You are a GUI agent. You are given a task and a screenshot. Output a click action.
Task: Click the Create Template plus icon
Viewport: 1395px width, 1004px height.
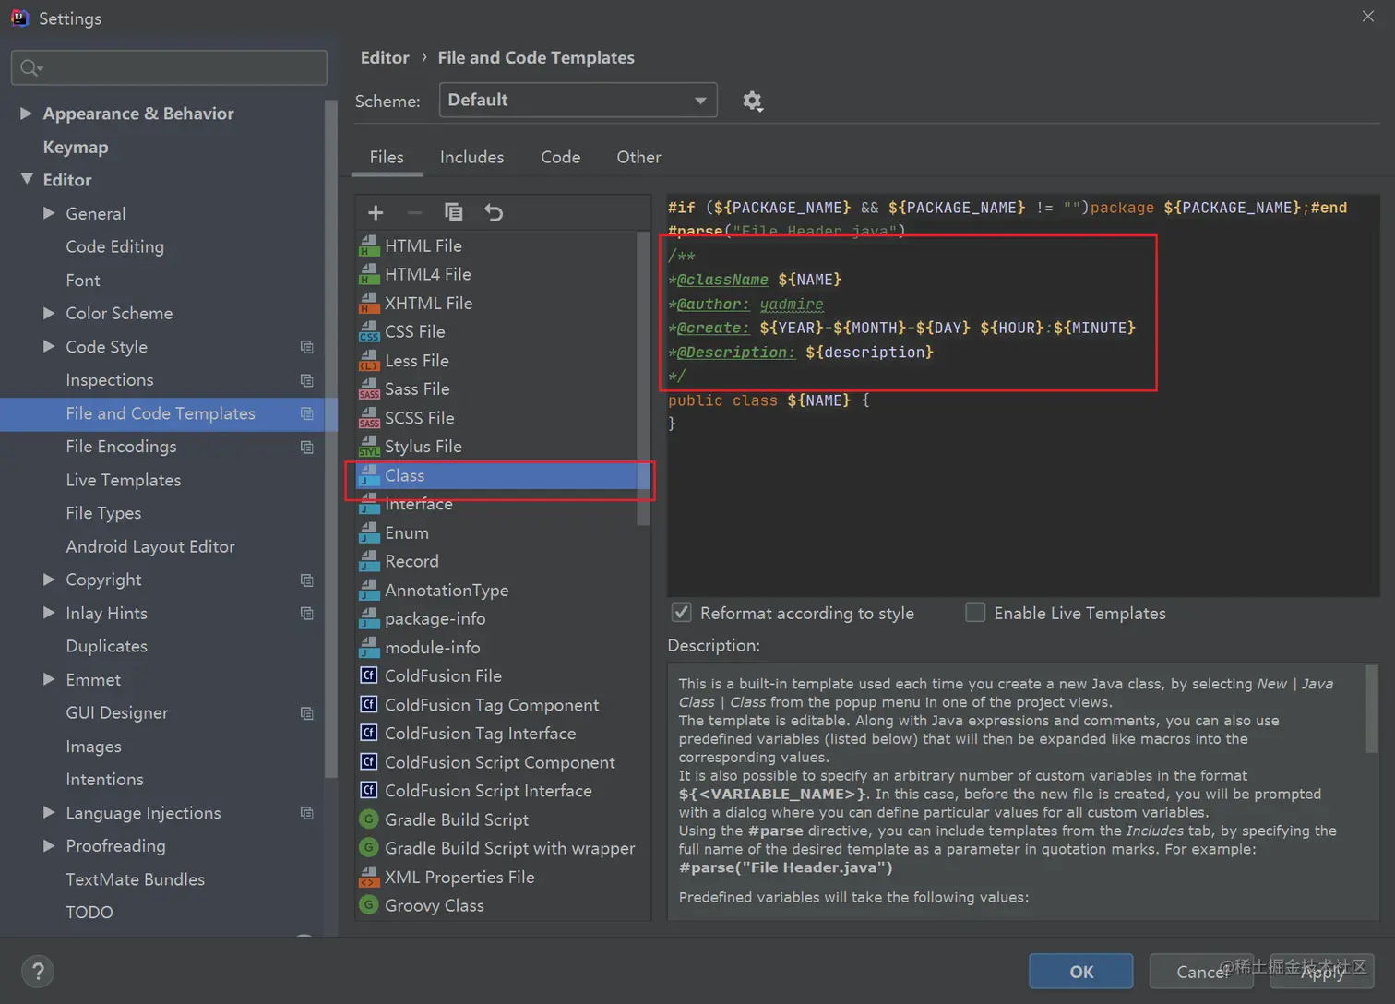point(376,213)
